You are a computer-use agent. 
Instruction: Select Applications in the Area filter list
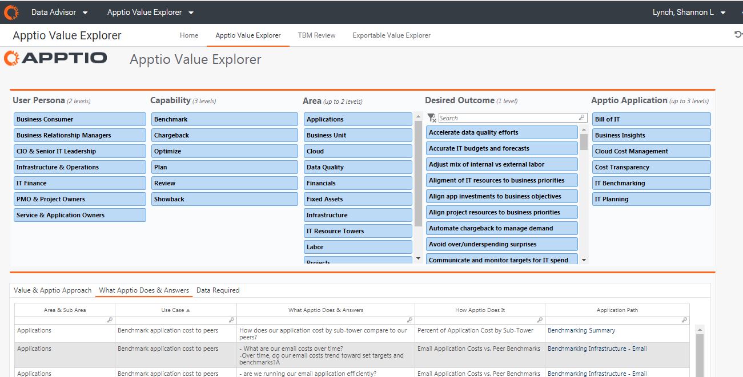(358, 119)
